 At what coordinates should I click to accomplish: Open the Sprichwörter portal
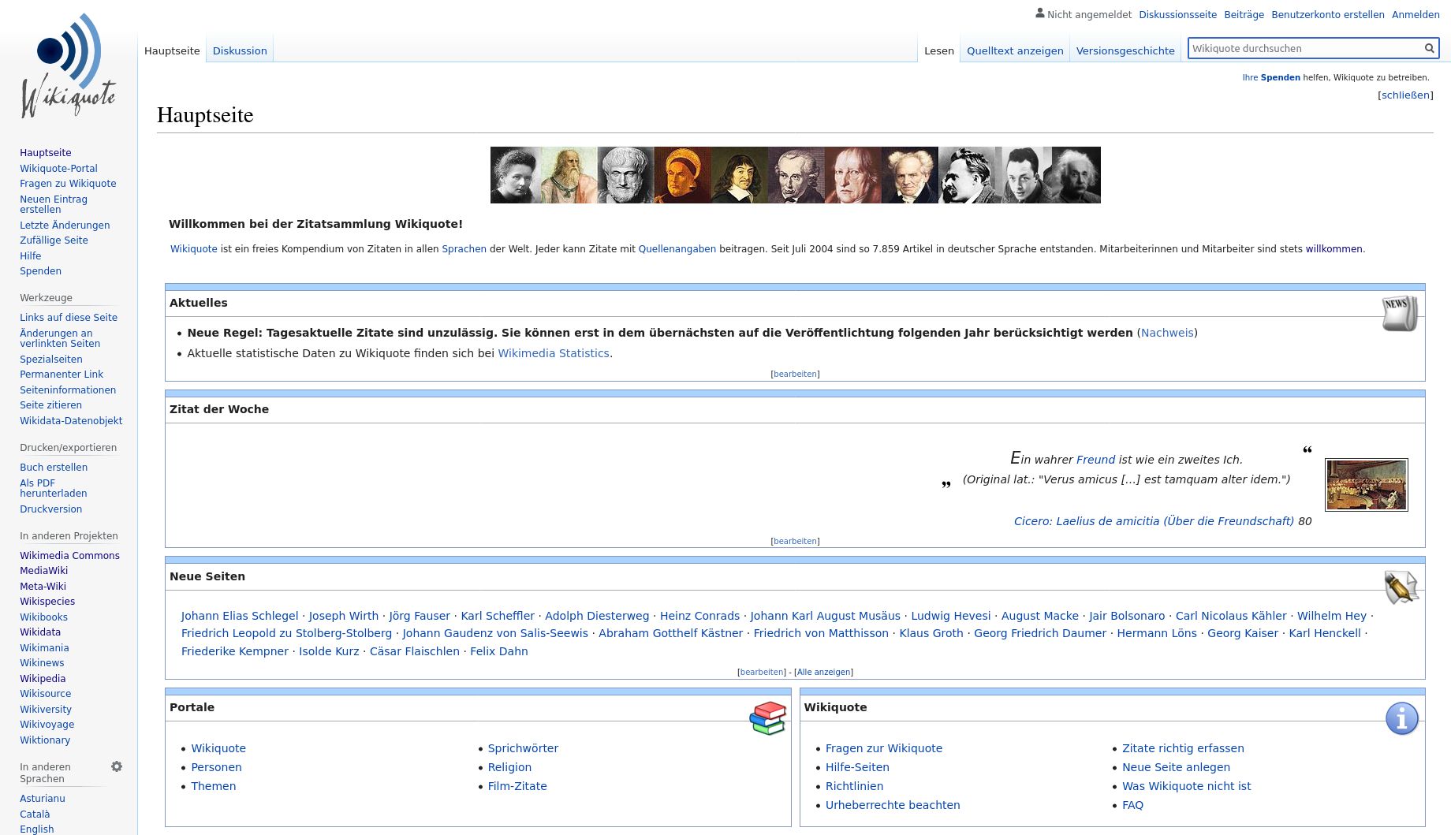pos(523,748)
